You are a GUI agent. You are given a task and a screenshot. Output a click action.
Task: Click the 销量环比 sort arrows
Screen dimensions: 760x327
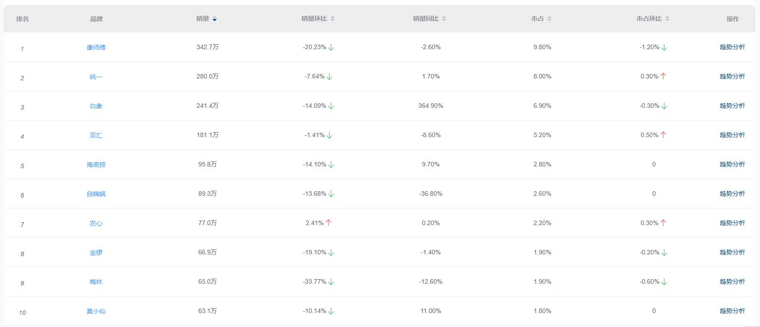tap(333, 19)
